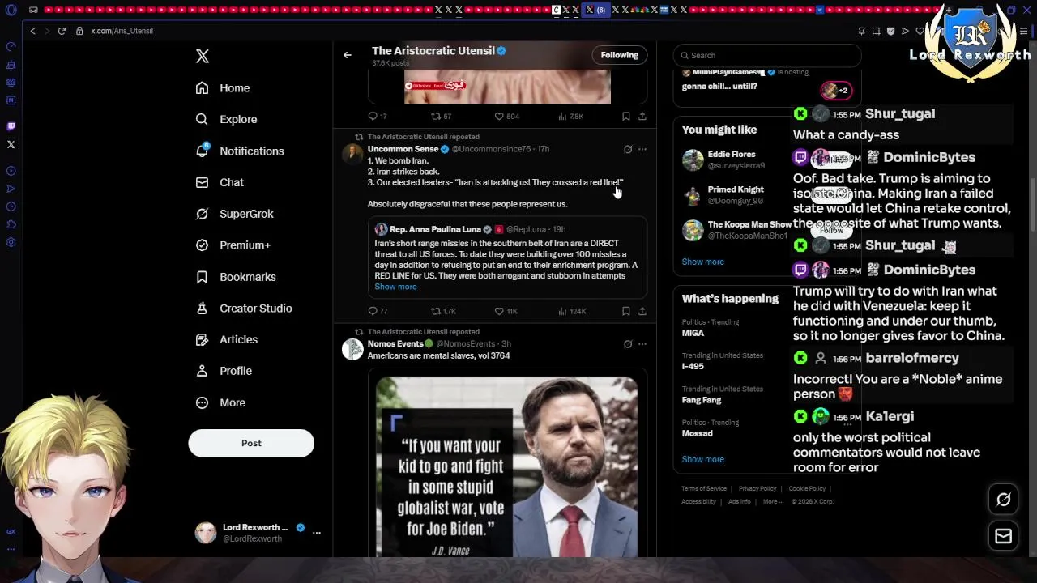Open Grok icon on Nomos Events post
The image size is (1037, 583).
click(628, 344)
